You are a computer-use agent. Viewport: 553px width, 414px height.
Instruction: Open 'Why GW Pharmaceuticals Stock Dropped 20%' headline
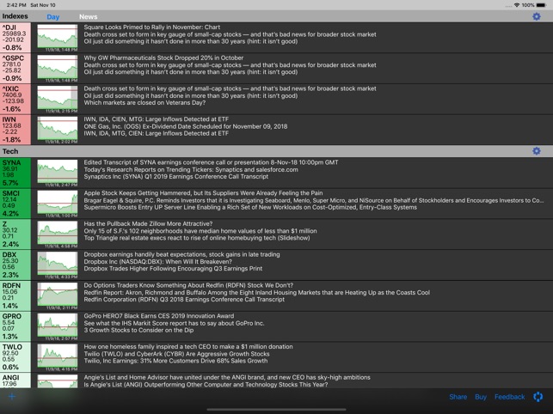(163, 58)
